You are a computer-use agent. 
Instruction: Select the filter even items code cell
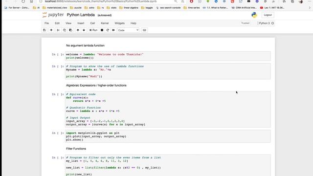click(168, 165)
